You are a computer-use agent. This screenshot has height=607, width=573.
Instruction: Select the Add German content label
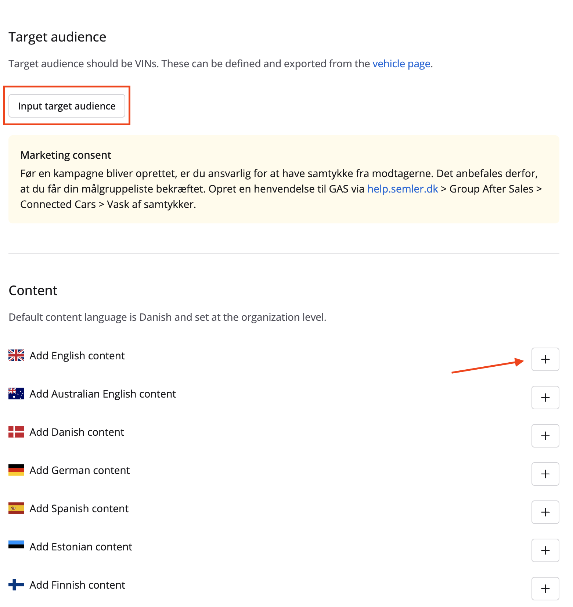(79, 470)
